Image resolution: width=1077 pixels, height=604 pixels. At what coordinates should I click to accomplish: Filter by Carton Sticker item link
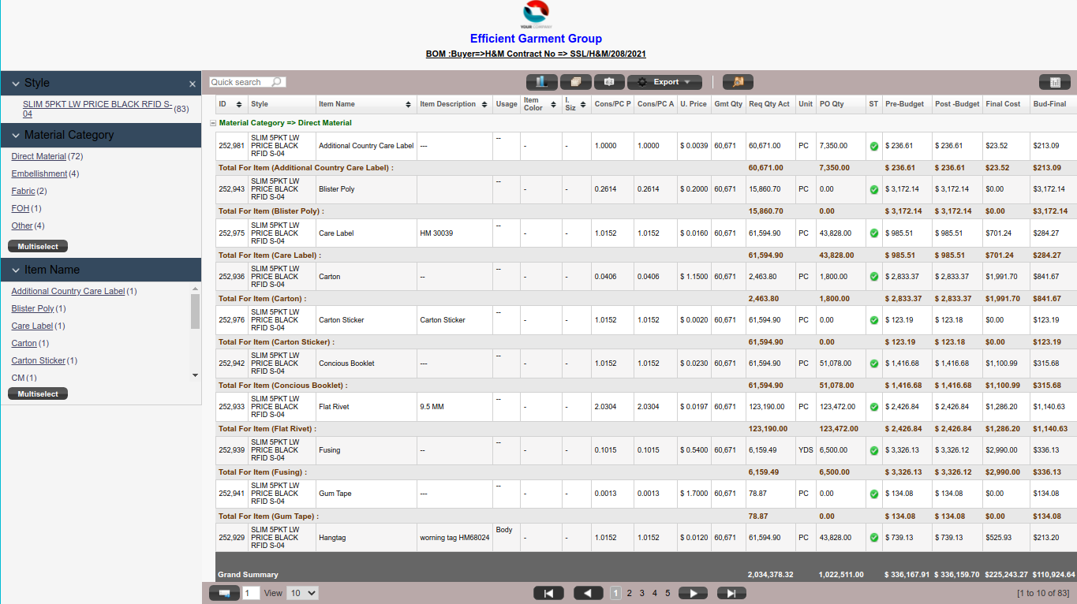[39, 360]
